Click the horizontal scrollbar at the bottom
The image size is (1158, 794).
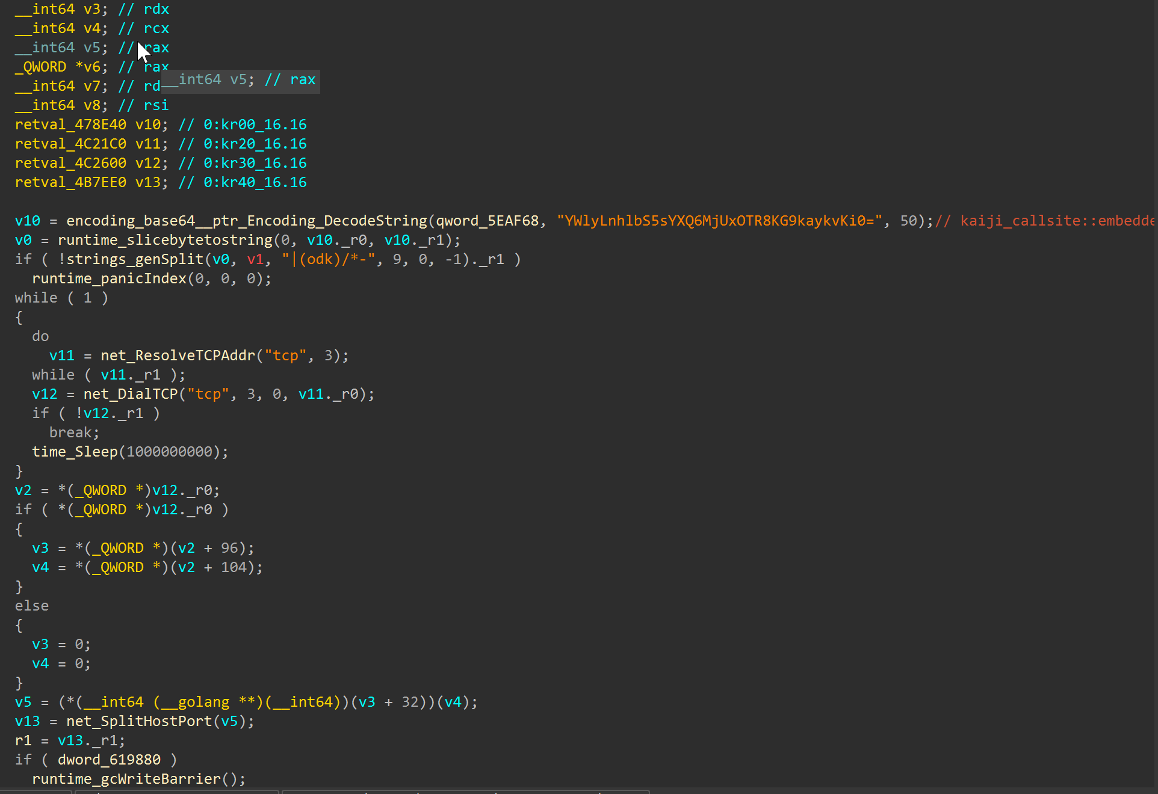point(463,790)
